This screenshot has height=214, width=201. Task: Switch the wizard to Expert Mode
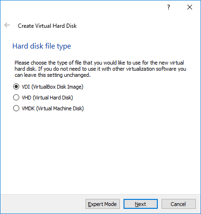102,204
